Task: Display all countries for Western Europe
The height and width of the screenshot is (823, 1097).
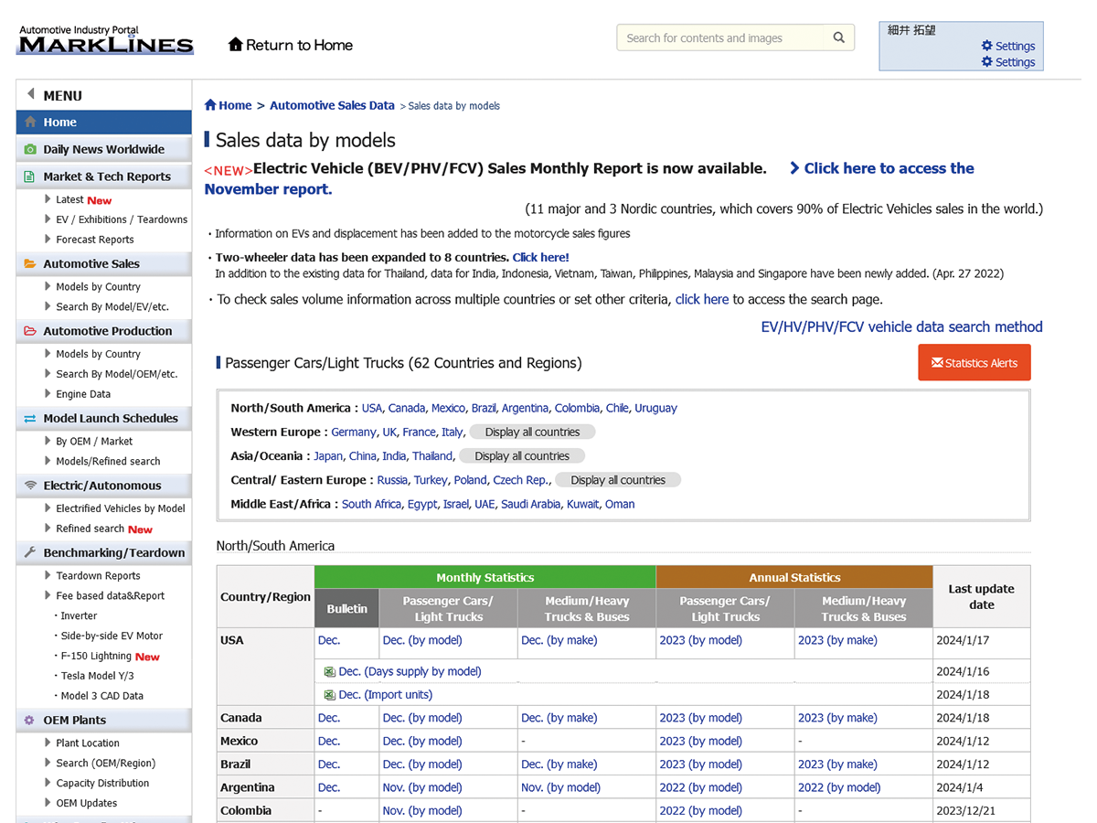Action: pos(532,432)
